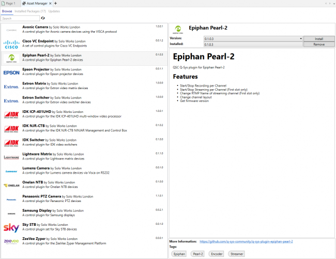The height and width of the screenshot is (259, 336).
Task: Click the Extron Switcher logo icon
Action: click(11, 101)
